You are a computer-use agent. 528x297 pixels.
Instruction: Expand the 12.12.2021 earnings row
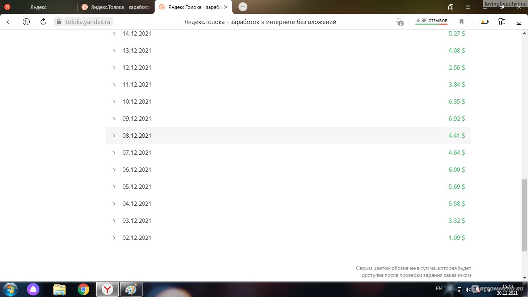(289, 68)
